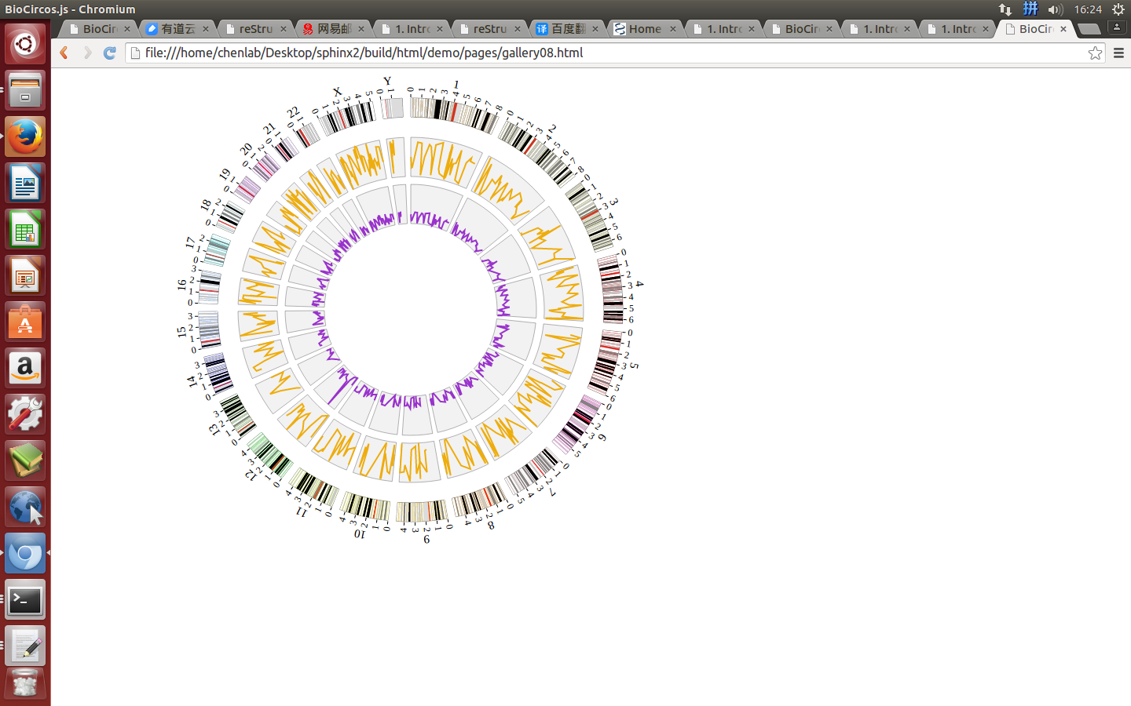1131x706 pixels.
Task: Click chromosome 4 cytoband arc
Action: pos(612,289)
